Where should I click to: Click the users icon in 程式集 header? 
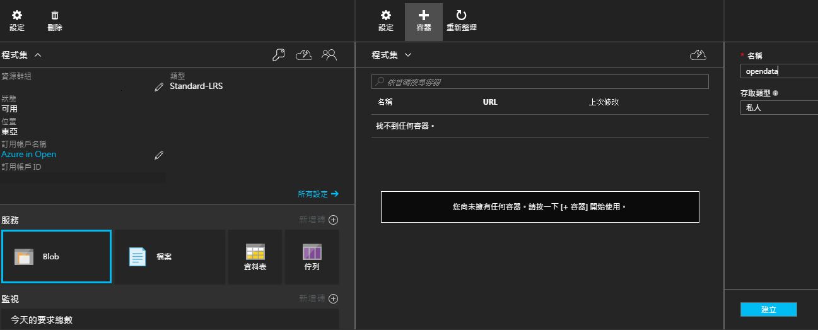(329, 55)
